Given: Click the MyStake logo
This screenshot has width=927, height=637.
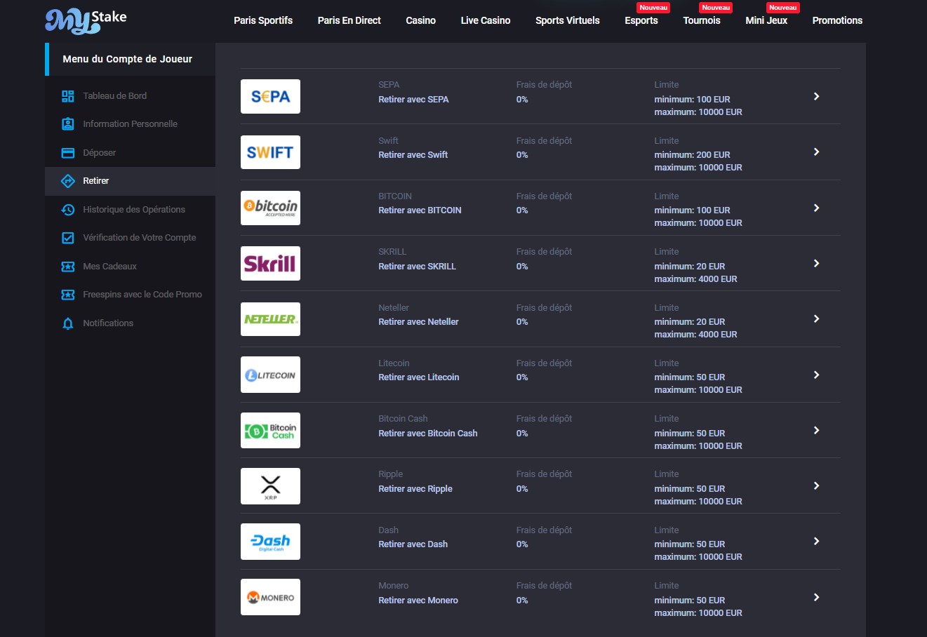Looking at the screenshot, I should click(86, 20).
